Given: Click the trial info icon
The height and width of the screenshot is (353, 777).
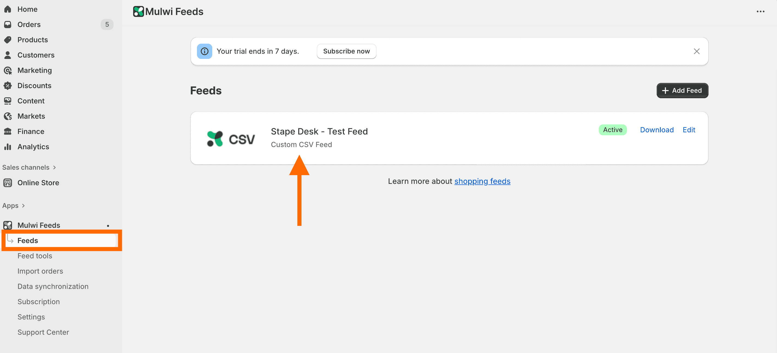Looking at the screenshot, I should 205,51.
